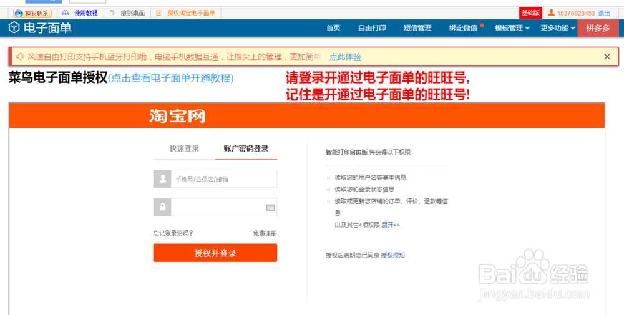Click the speaker announcement icon in notice bar
624x315 pixels.
point(20,57)
